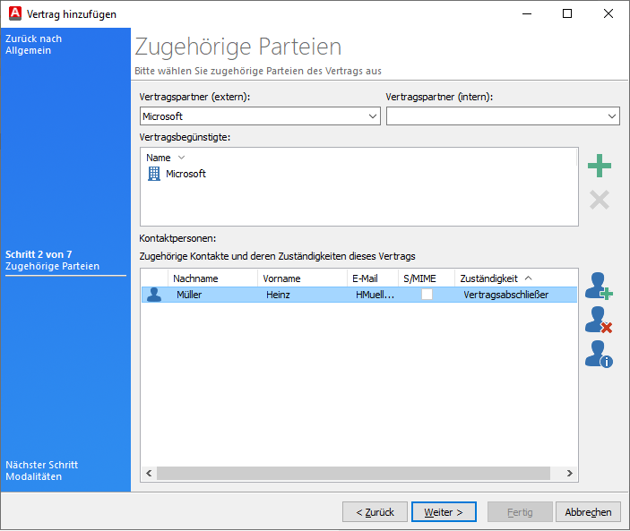This screenshot has width=630, height=531.
Task: Click the person icon in Müller row
Action: (x=154, y=295)
